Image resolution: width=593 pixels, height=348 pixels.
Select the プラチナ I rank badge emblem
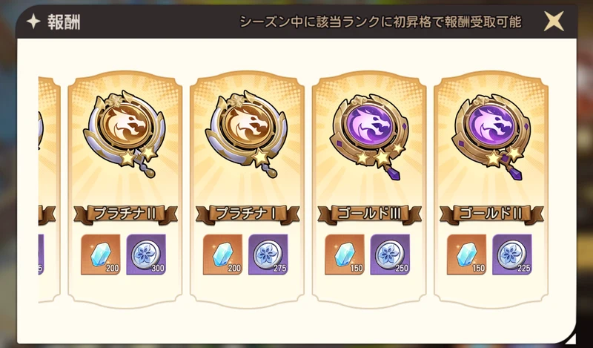(246, 134)
